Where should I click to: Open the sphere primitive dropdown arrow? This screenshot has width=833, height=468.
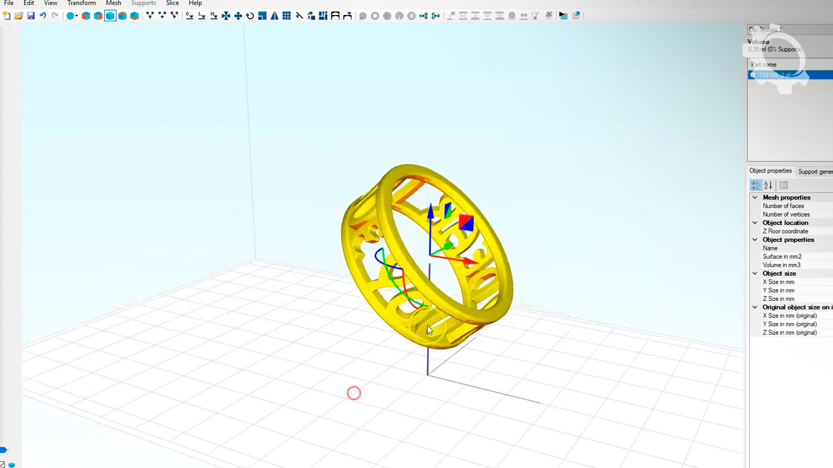[77, 16]
